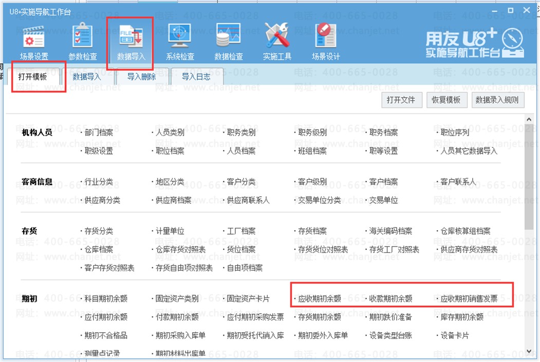This screenshot has width=540, height=362.
Task: Select 存货期初余额 template
Action: [320, 317]
